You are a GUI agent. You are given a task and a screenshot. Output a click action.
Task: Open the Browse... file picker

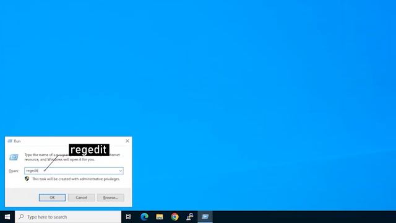pyautogui.click(x=111, y=198)
